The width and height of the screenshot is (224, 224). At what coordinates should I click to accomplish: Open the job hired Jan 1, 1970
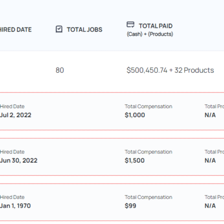click(x=15, y=206)
